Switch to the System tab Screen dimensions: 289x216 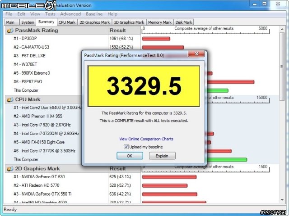tap(28, 22)
